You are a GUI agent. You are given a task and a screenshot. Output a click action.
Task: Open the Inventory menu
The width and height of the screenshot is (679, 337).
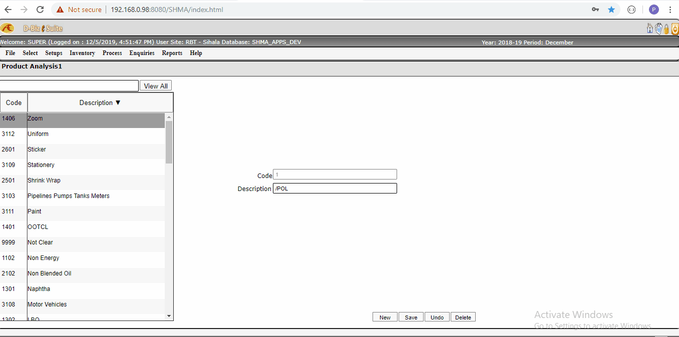pos(82,53)
